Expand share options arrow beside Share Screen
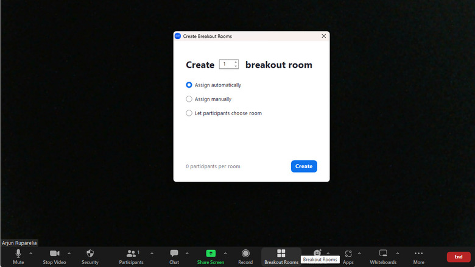475x267 pixels. pos(225,254)
